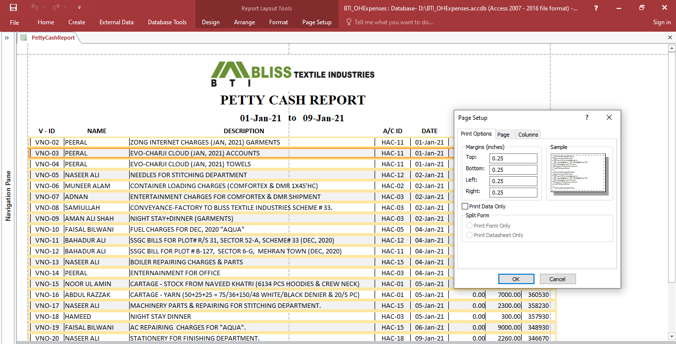Image resolution: width=676 pixels, height=344 pixels.
Task: Open the Database Tools ribbon tab
Action: click(x=167, y=22)
